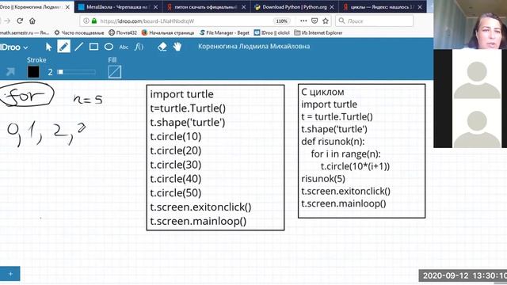Screen dimensions: 507x285
Task: Open the Почта432 bookmark
Action: 123,32
